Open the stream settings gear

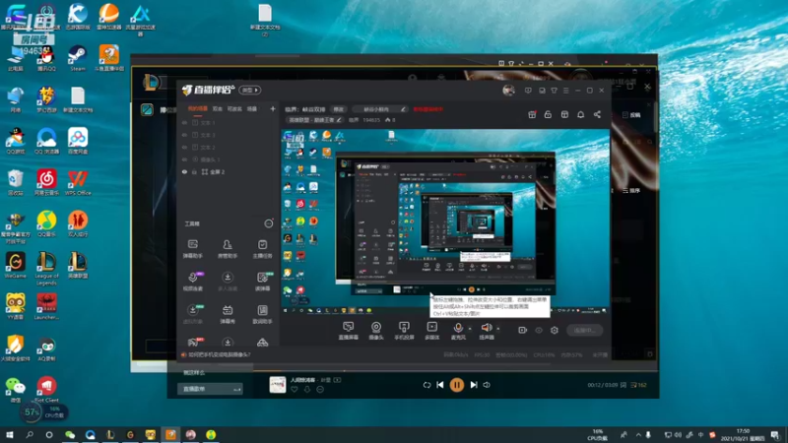pos(555,330)
